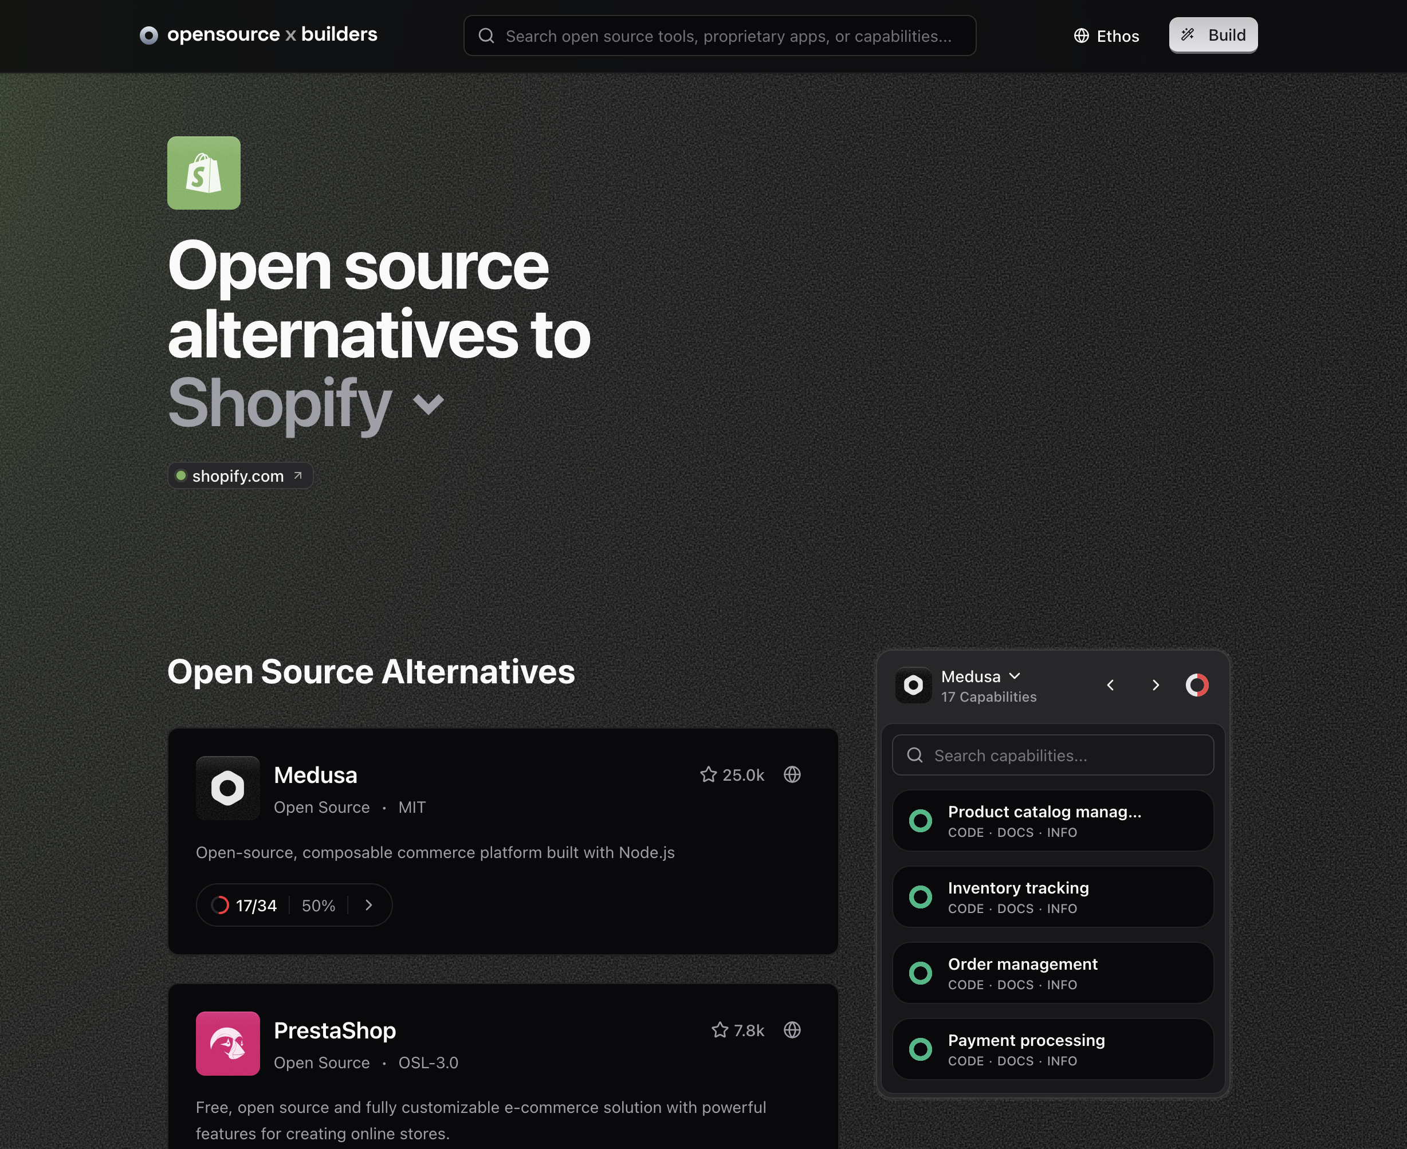Click the Shopify logo icon above the heading
This screenshot has width=1407, height=1149.
pos(204,173)
